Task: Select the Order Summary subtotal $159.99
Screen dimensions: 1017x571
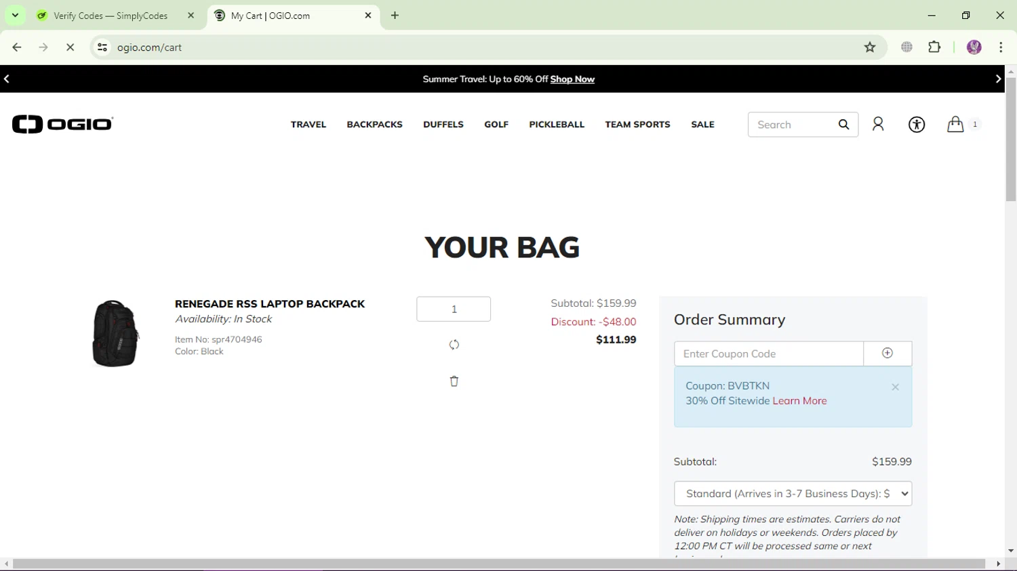Action: click(892, 462)
